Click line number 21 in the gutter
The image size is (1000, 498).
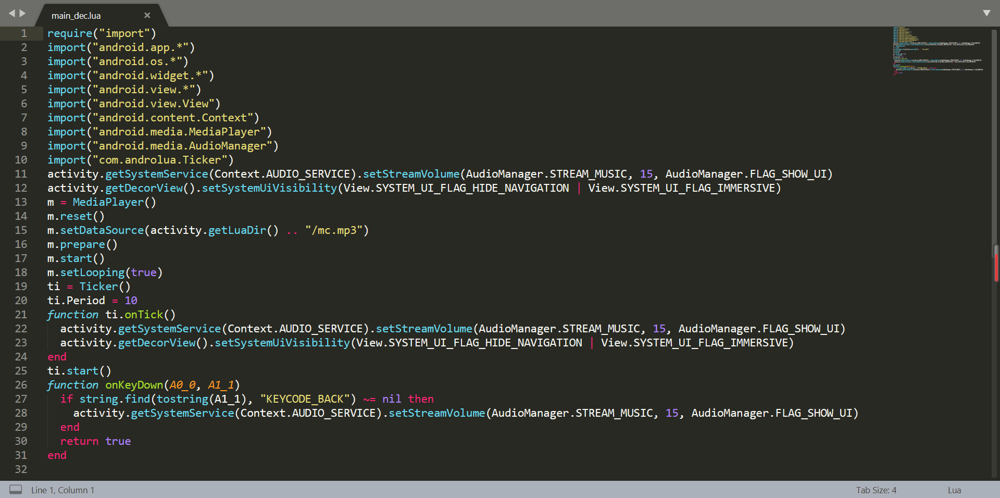point(21,315)
